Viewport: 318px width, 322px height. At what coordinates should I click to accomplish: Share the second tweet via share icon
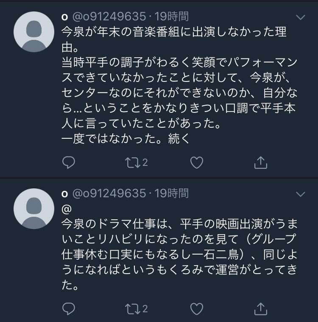pos(260,309)
